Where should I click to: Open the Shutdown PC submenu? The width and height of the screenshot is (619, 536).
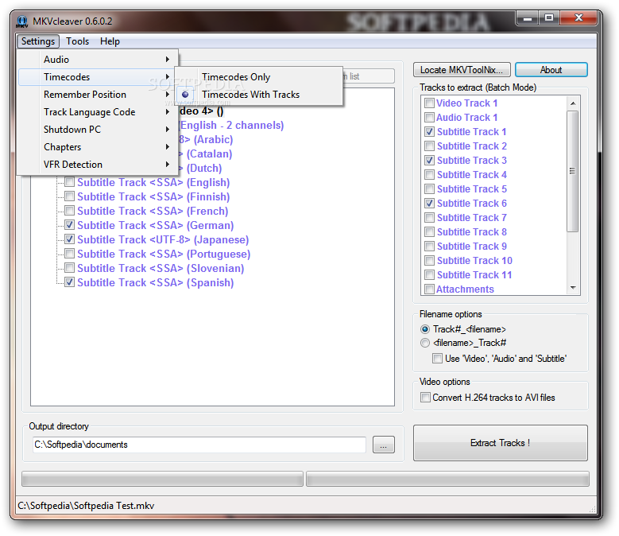tap(98, 129)
